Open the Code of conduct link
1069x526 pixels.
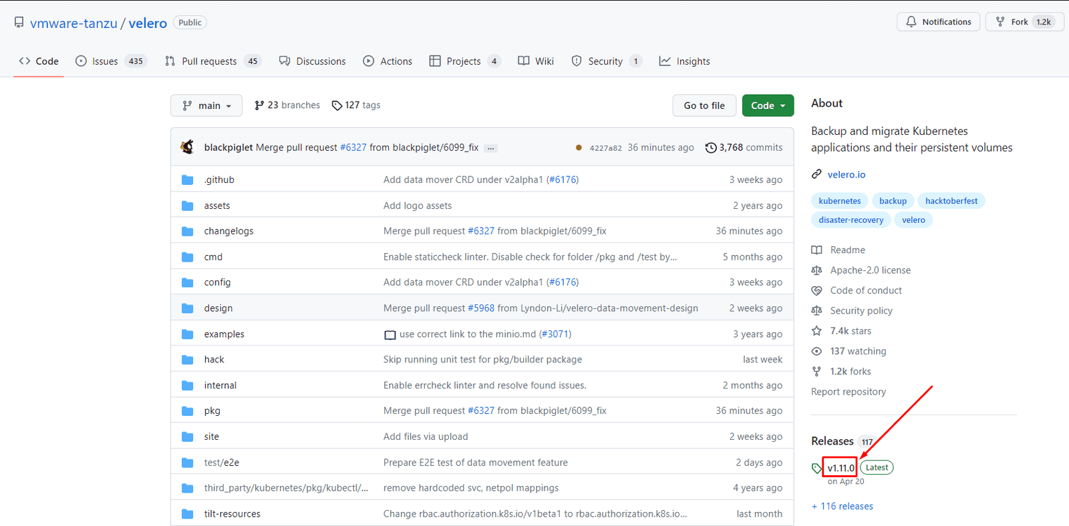tap(866, 290)
